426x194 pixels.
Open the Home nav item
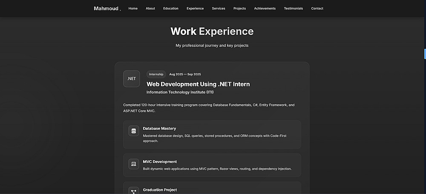133,9
